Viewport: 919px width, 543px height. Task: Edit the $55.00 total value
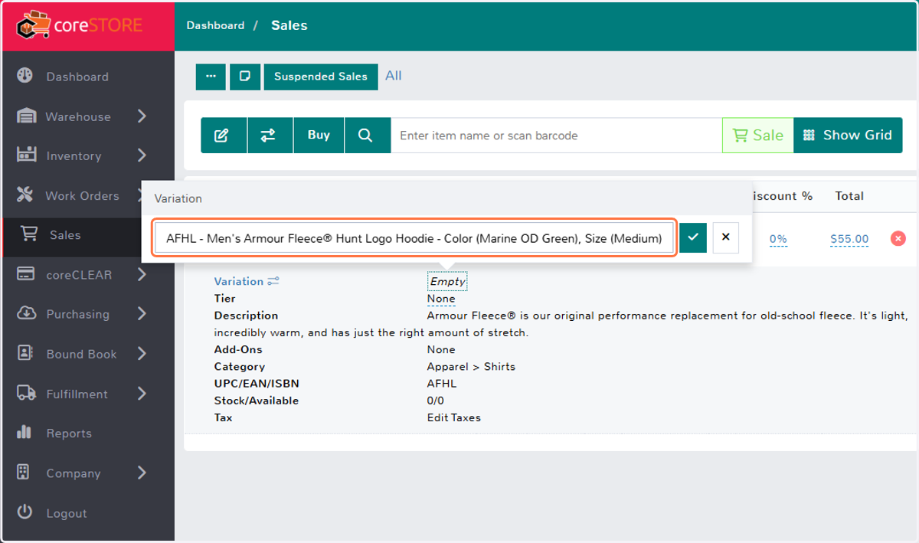tap(849, 239)
